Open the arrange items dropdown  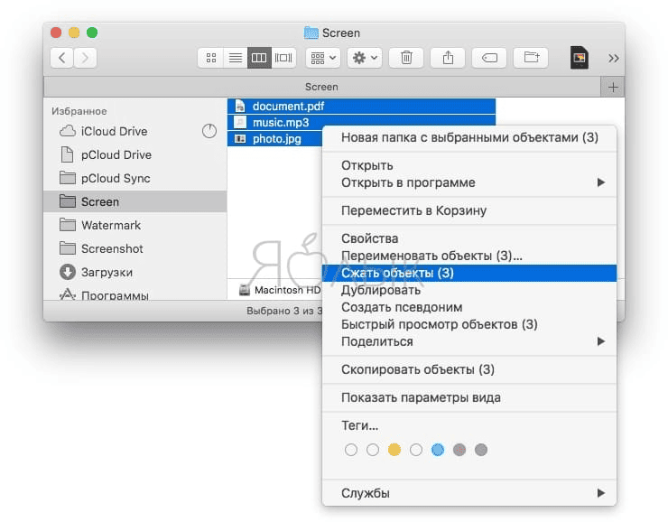click(323, 58)
